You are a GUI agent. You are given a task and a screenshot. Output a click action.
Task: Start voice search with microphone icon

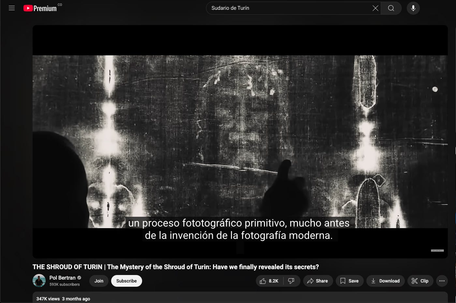coord(413,8)
